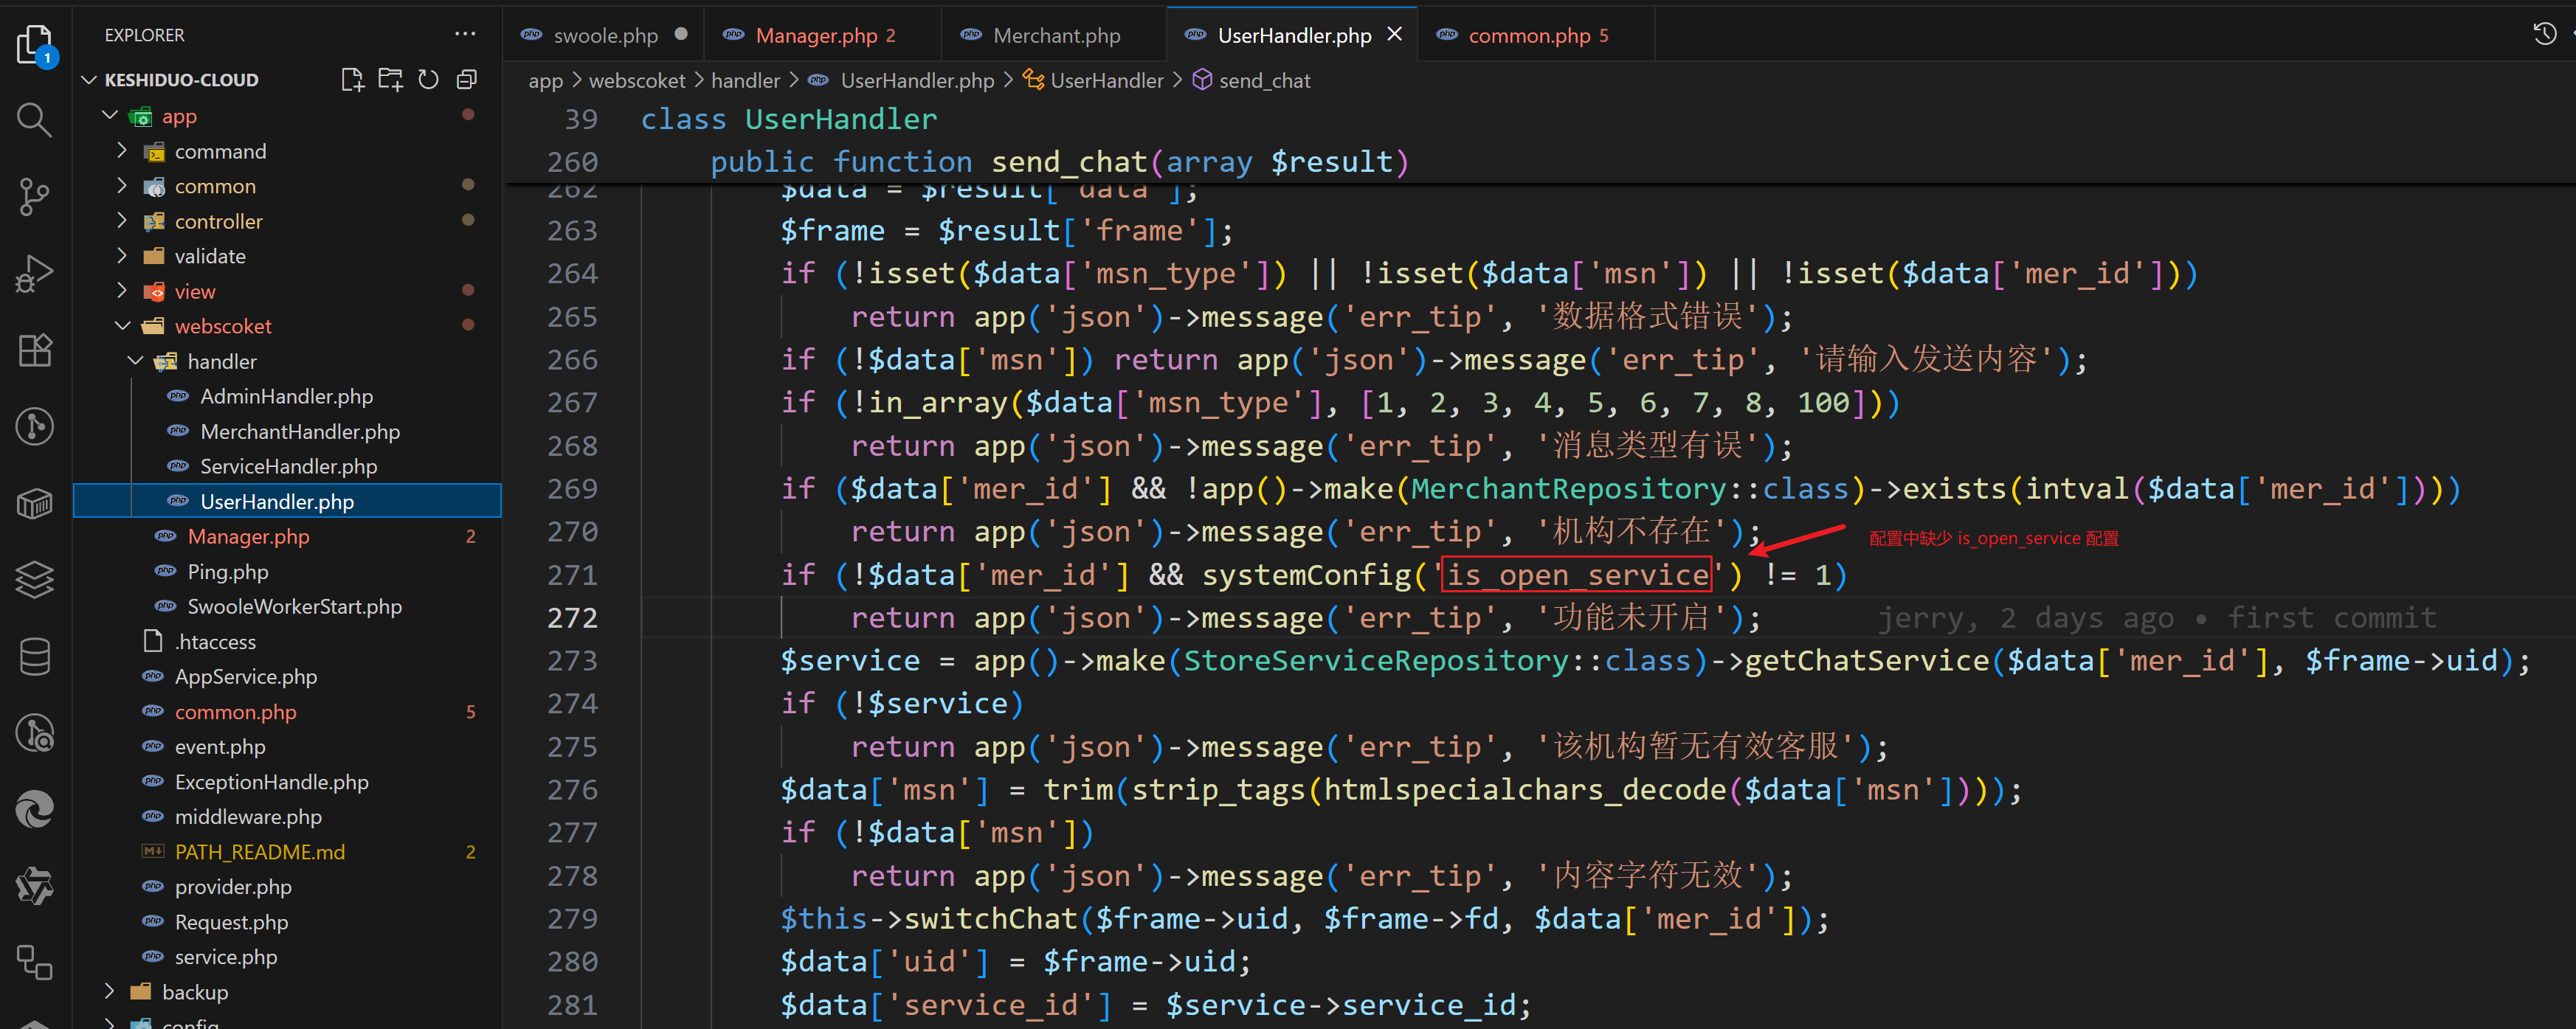Open ServiceHandler.php from the file tree

tap(288, 466)
